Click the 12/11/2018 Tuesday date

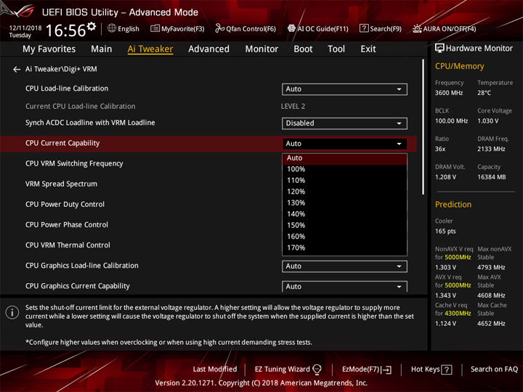click(25, 31)
